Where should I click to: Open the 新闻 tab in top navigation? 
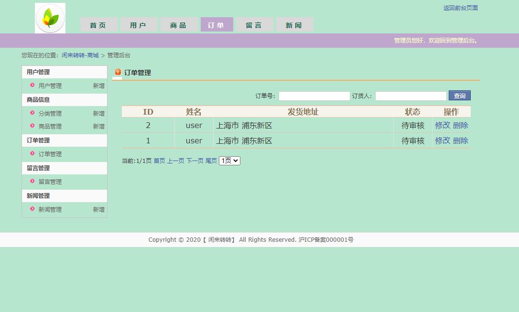point(295,24)
